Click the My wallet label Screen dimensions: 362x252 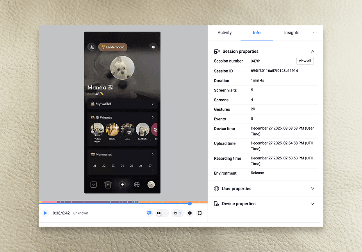(x=103, y=104)
